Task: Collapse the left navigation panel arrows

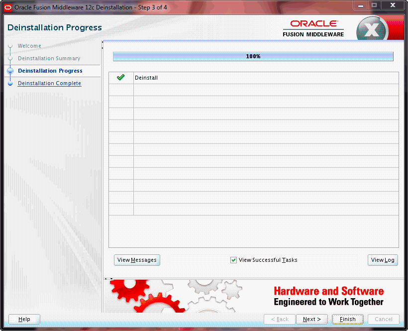Action: [102, 45]
